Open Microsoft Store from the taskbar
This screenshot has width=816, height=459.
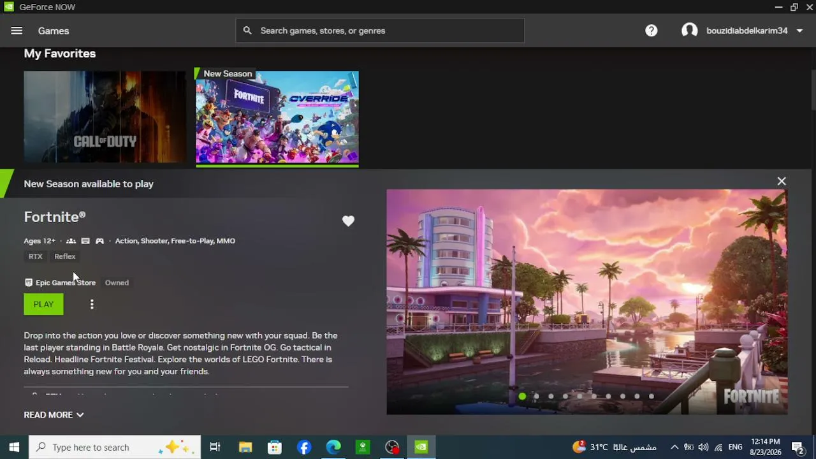click(275, 447)
